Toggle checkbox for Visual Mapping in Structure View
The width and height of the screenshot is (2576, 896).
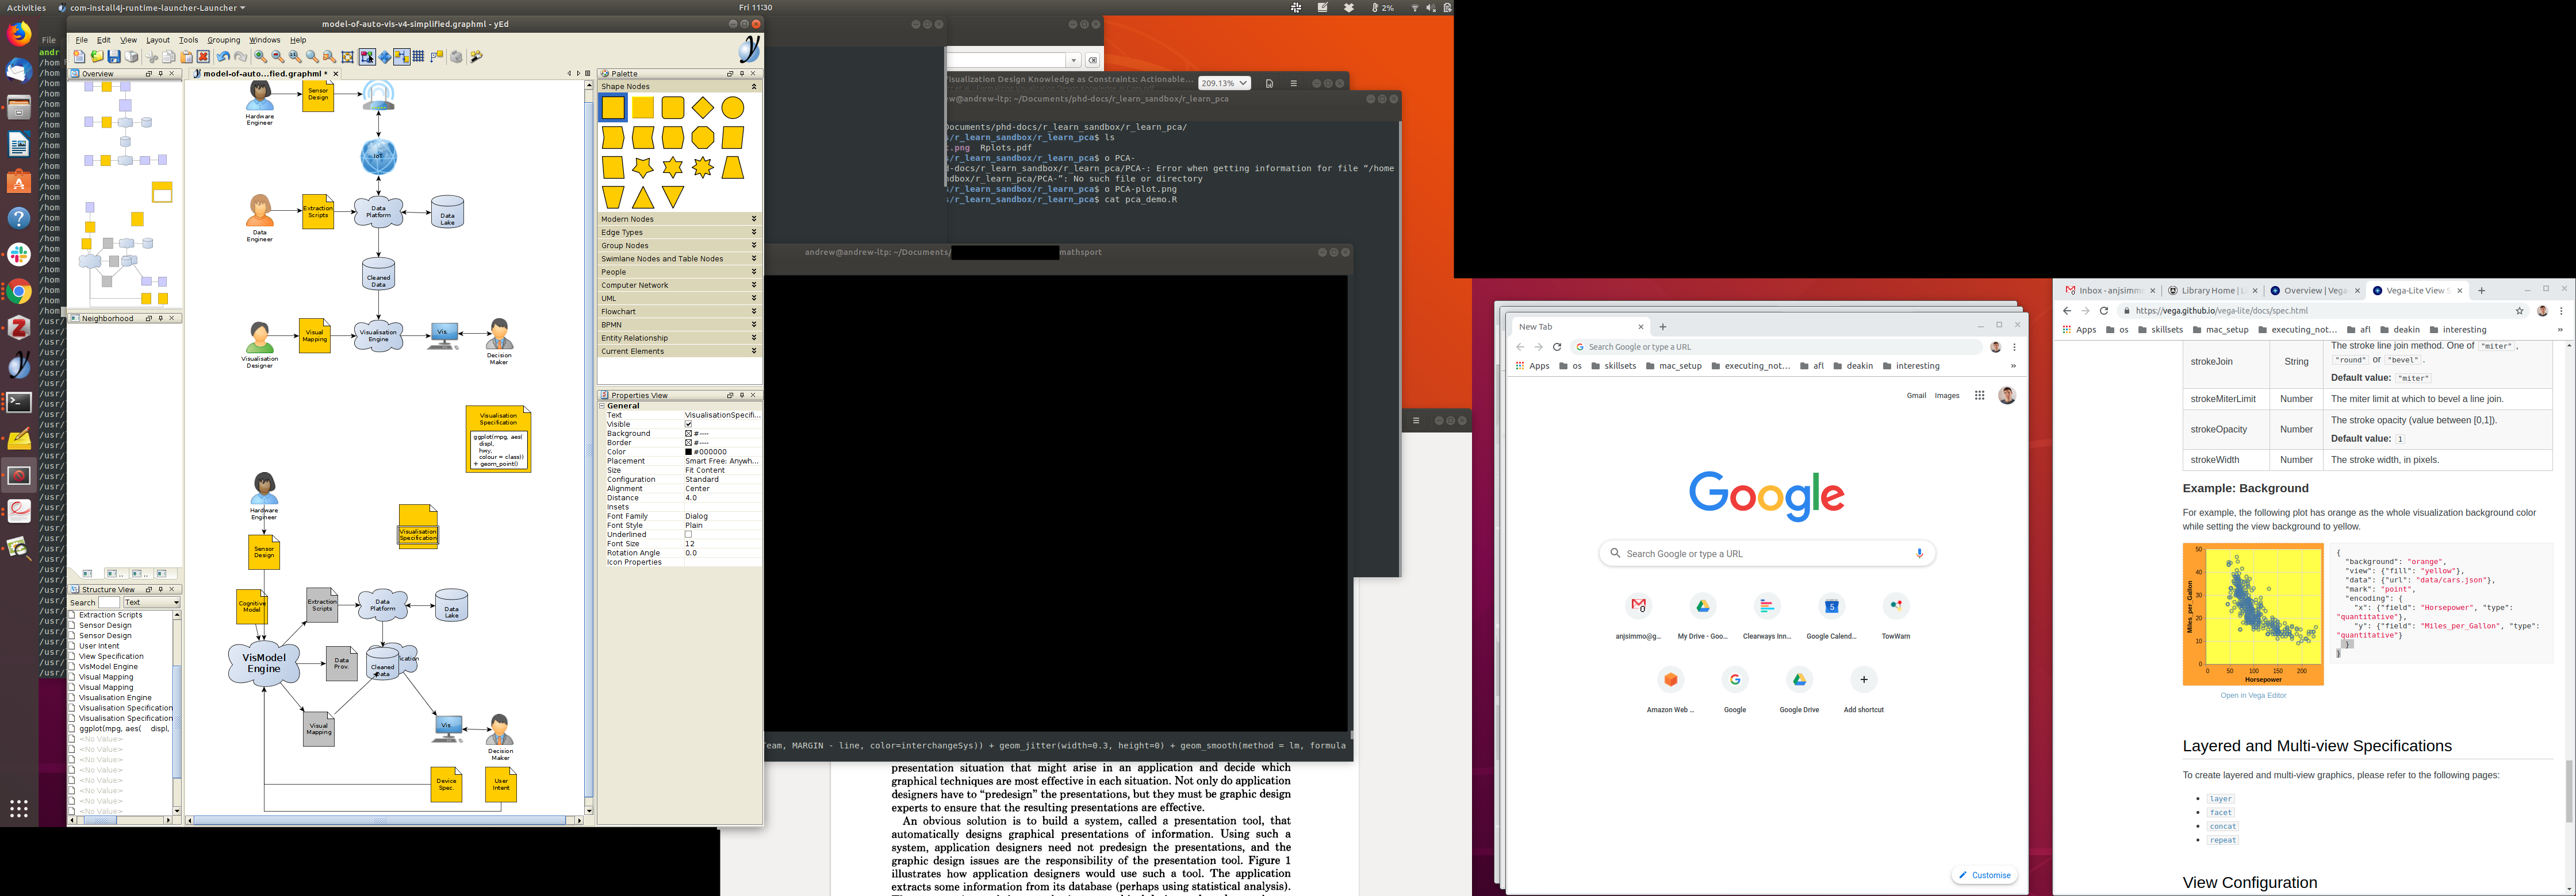click(72, 677)
